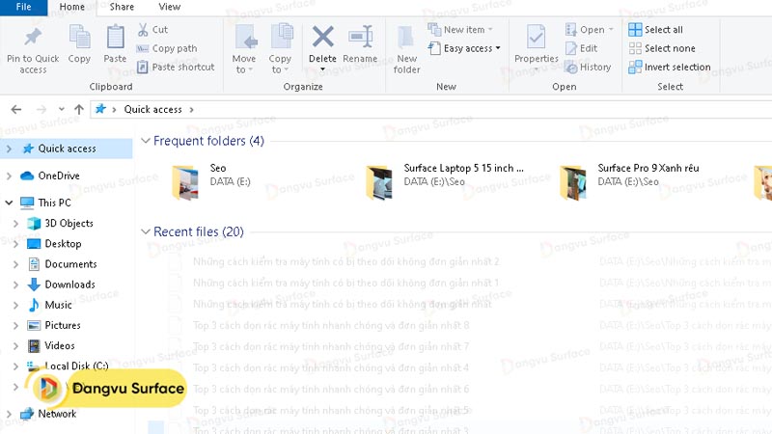Select Desktop in navigation pane

63,244
